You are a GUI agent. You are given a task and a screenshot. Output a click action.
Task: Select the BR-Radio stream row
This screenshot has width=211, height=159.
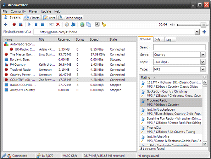70,49
